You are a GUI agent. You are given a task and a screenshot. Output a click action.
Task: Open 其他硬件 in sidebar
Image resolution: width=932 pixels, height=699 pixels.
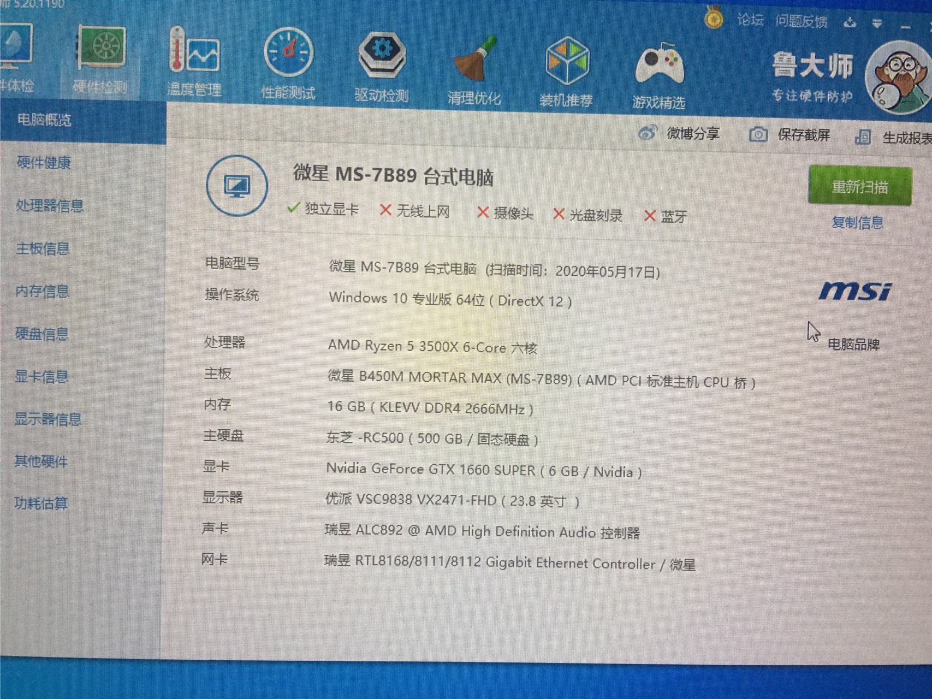click(x=41, y=461)
